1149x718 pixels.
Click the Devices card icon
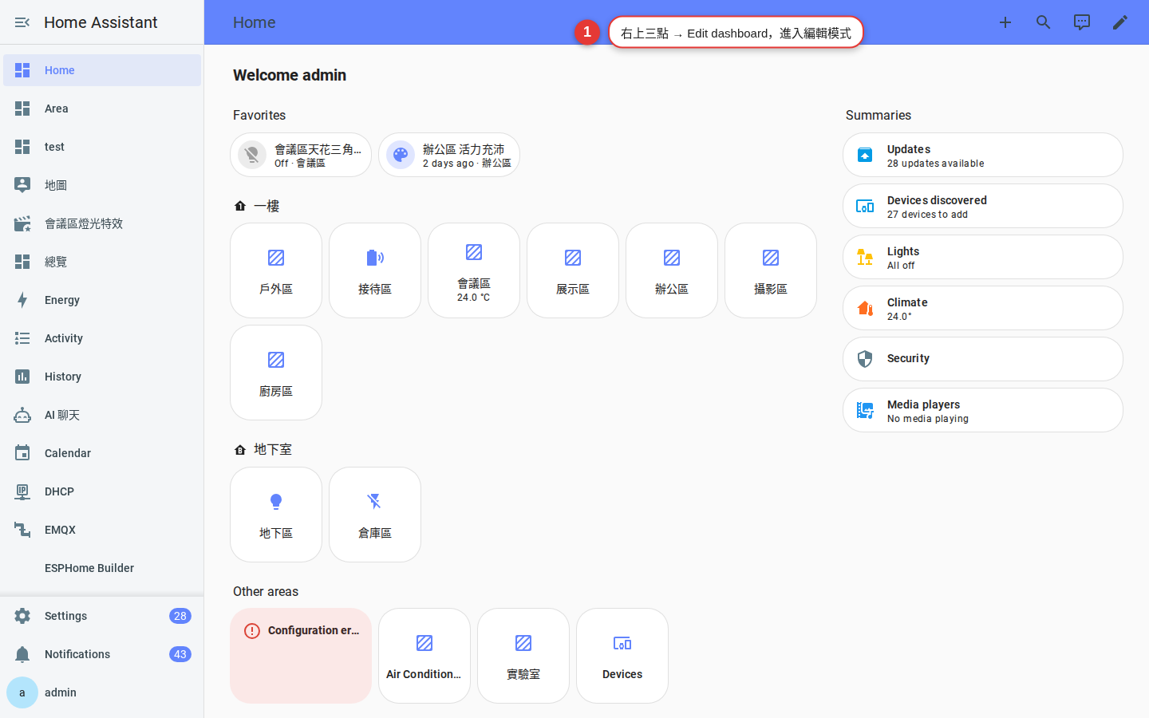(622, 643)
